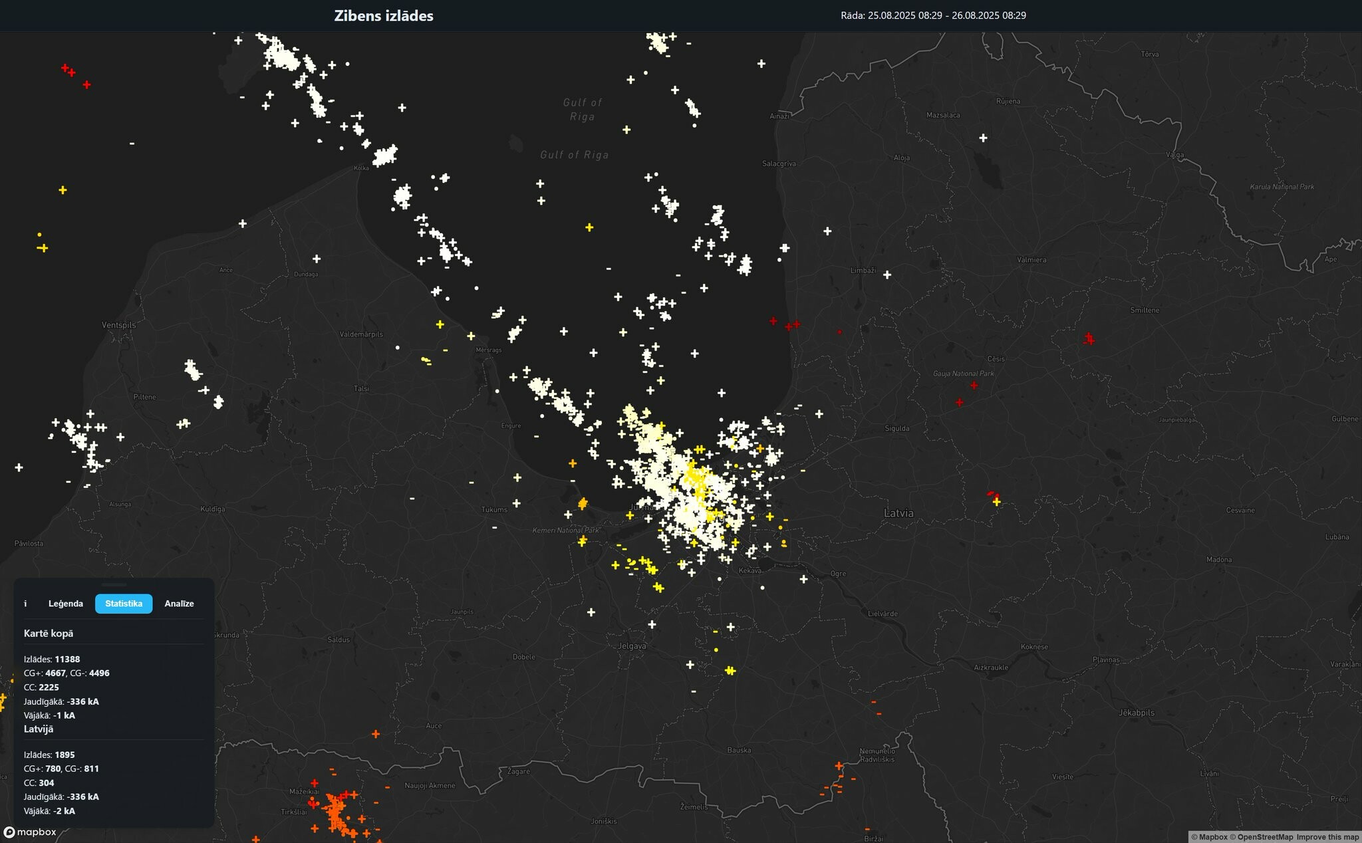Click the orange plus marker north of Auce
1362x843 pixels.
click(376, 734)
